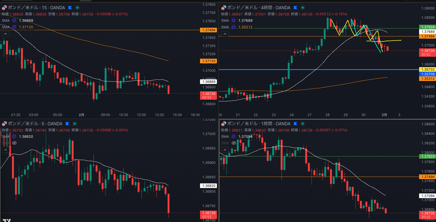This screenshot has height=222, width=436.
Task: Click the SMA 1.36820 sync icon on 5-minute chart
Action: coord(14,137)
